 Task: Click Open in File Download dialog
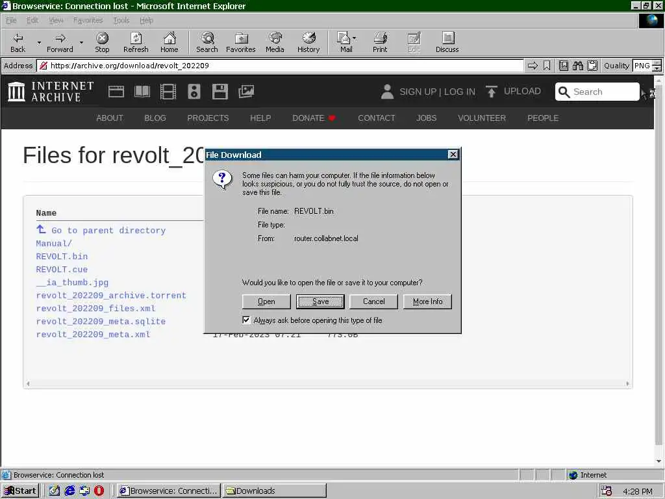[x=266, y=301]
